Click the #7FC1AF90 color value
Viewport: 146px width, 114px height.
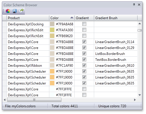pos(64,66)
